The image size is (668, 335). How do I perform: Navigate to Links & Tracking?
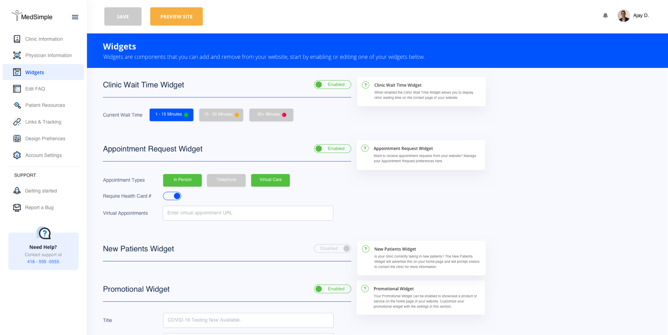(43, 122)
